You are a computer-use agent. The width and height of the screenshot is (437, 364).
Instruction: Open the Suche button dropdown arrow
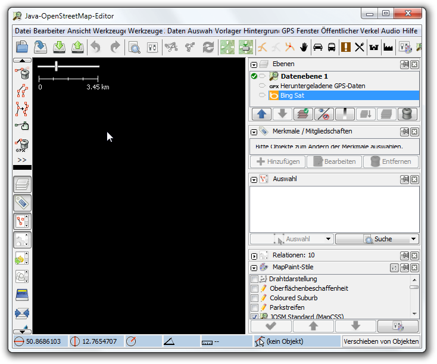(x=413, y=239)
